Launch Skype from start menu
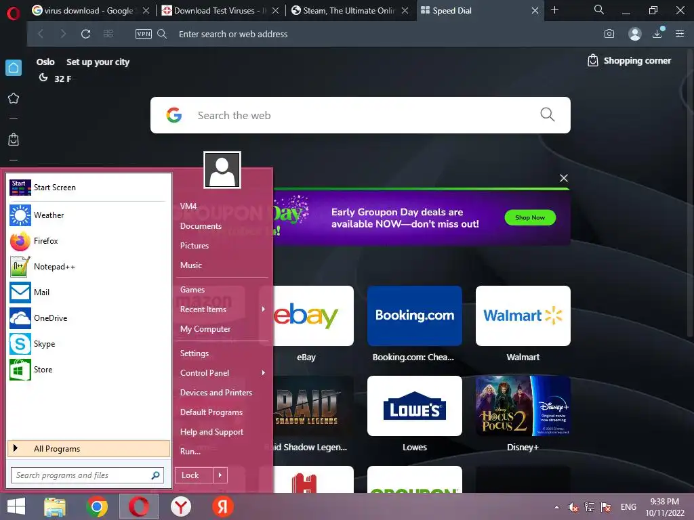 [x=89, y=343]
